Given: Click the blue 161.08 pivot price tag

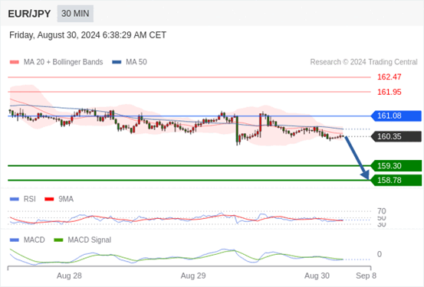Looking at the screenshot, I should 396,116.
